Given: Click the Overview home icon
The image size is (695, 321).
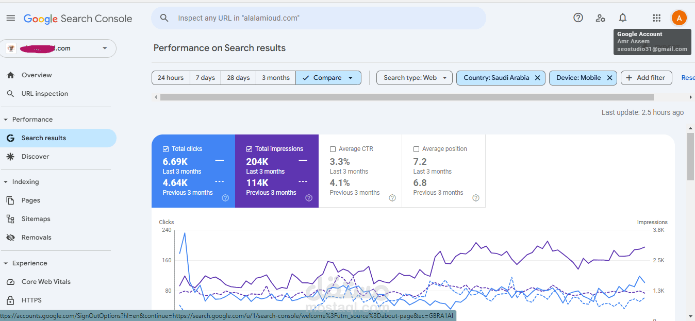Looking at the screenshot, I should pos(10,75).
